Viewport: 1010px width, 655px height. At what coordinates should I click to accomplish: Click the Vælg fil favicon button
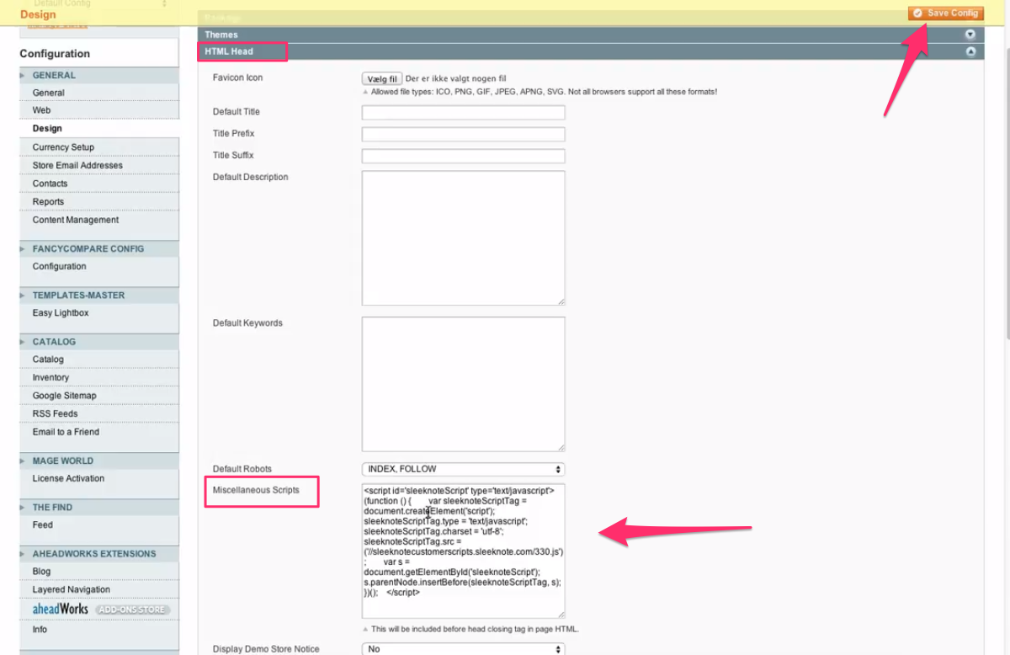[382, 78]
